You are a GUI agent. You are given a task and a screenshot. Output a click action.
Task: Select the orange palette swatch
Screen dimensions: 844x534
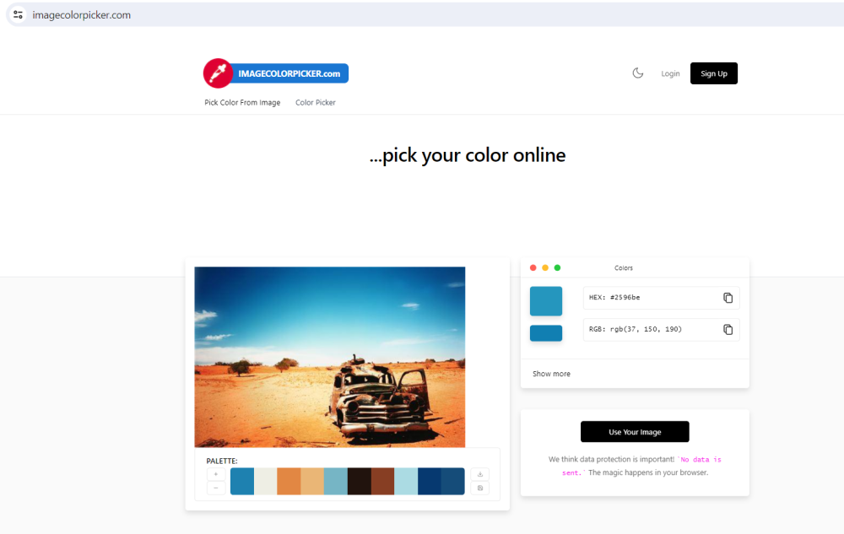click(289, 481)
